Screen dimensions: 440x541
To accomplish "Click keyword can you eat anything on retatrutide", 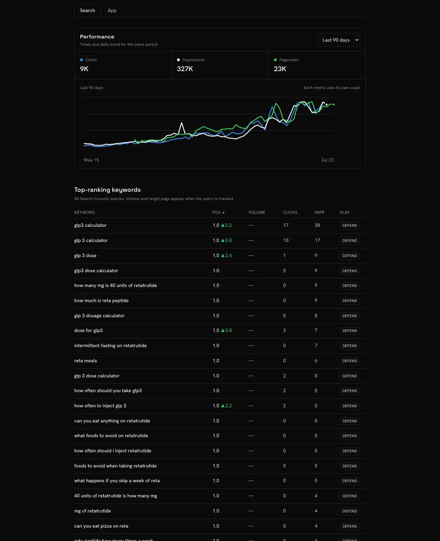I will tap(112, 421).
